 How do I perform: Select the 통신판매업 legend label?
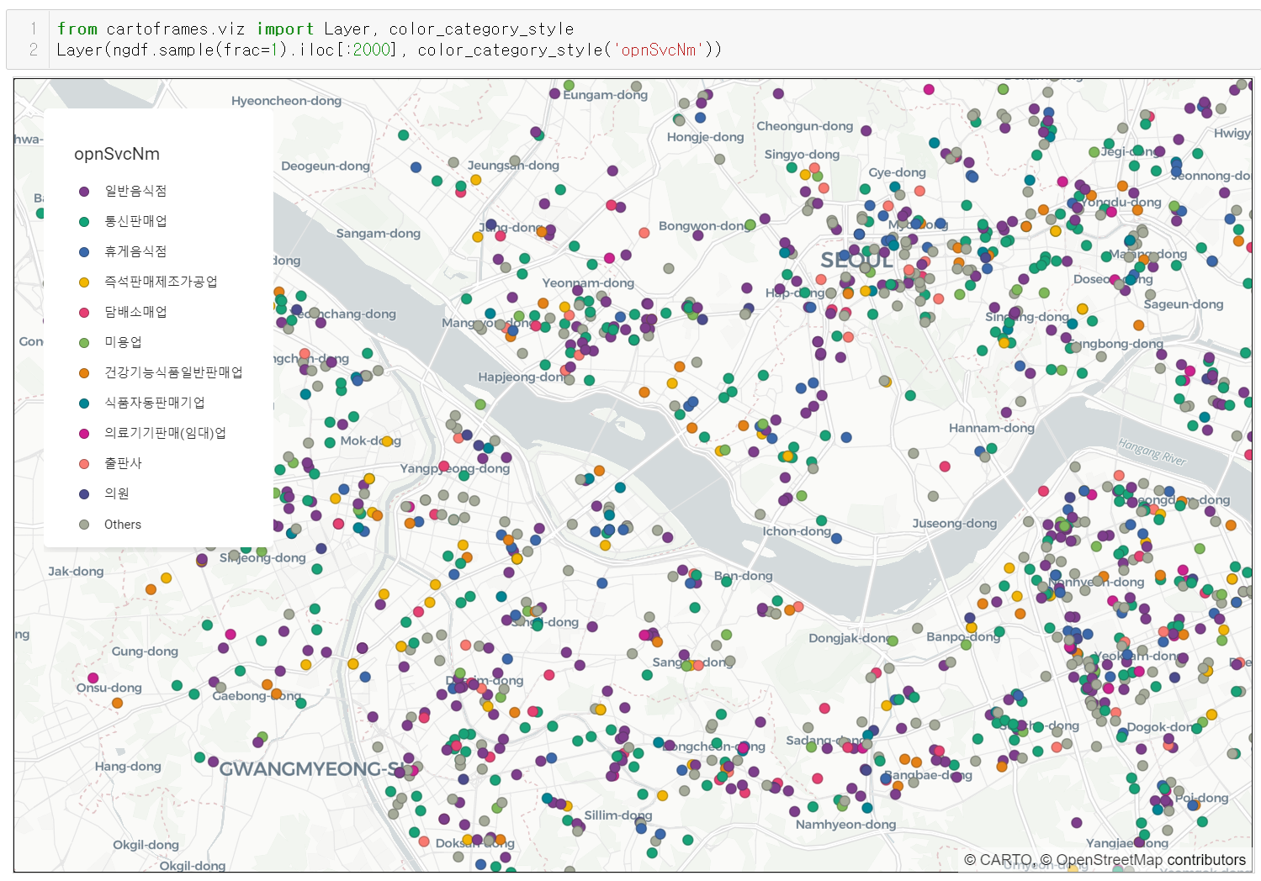pos(135,221)
